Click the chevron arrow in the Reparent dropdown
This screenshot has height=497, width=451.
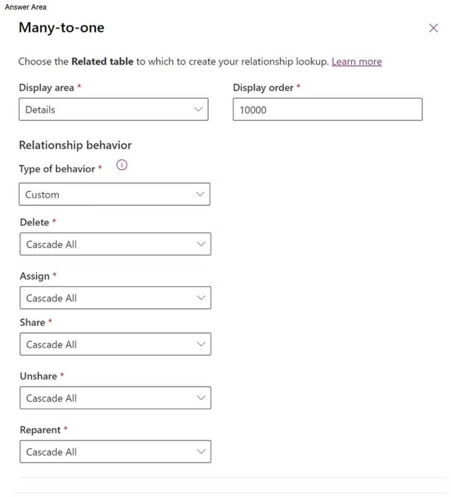point(201,452)
